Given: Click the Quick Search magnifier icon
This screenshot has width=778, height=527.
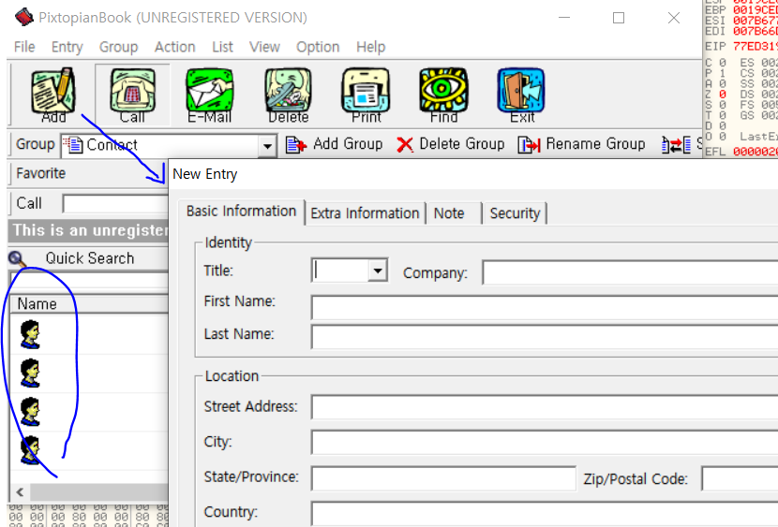Looking at the screenshot, I should (17, 259).
